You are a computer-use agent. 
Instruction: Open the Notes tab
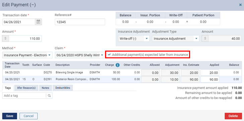coord(46,88)
